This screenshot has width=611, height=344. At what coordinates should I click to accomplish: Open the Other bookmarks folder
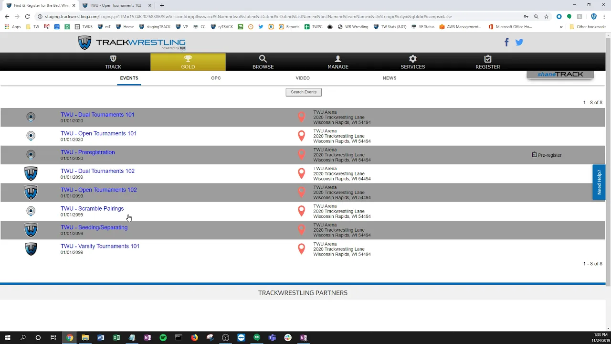(x=588, y=27)
